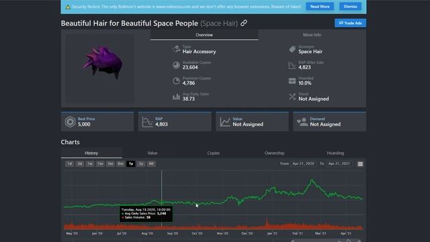Select the 1d chart range
Image resolution: width=430 pixels, height=242 pixels.
point(70,164)
